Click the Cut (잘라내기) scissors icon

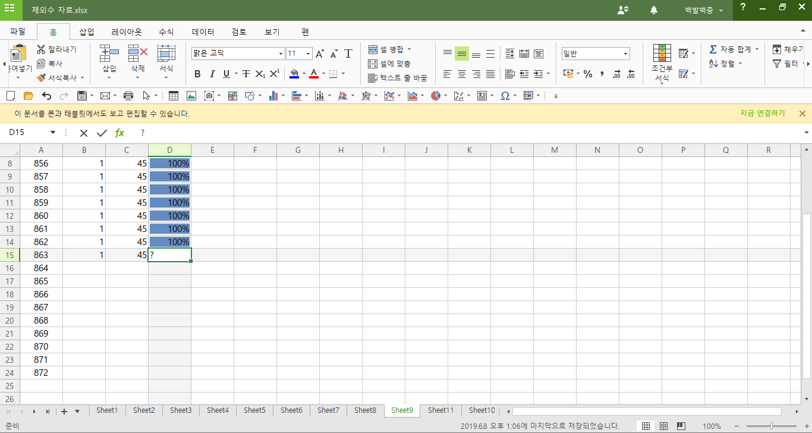41,49
